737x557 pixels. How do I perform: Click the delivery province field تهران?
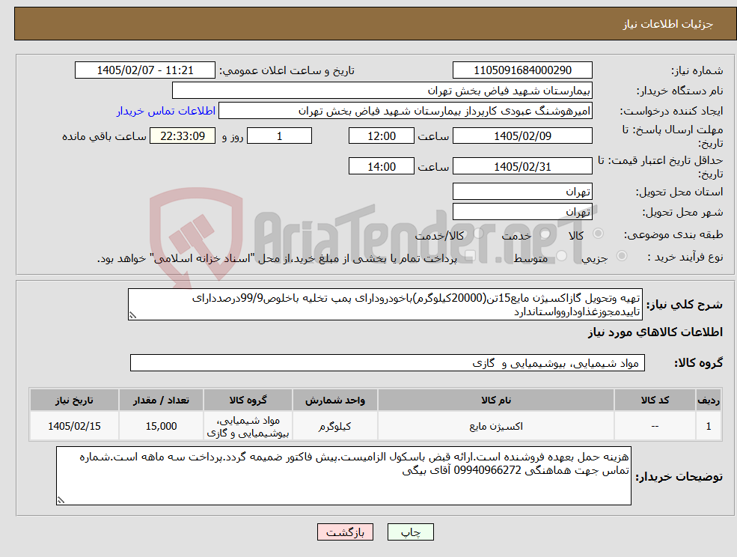click(x=522, y=192)
